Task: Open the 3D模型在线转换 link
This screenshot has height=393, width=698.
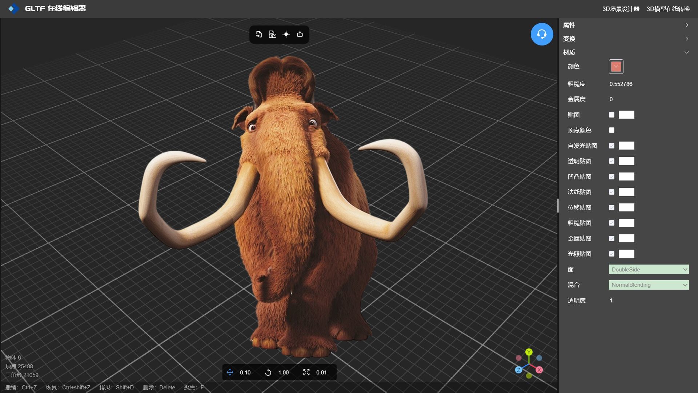Action: click(x=668, y=9)
